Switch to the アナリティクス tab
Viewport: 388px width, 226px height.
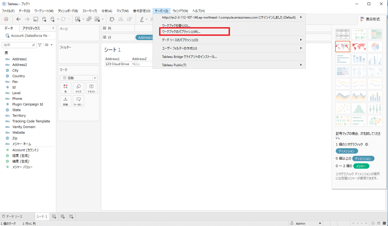tap(31, 28)
